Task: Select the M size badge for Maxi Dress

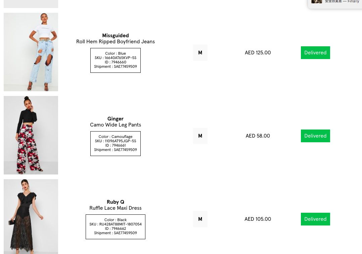Action: [x=200, y=219]
